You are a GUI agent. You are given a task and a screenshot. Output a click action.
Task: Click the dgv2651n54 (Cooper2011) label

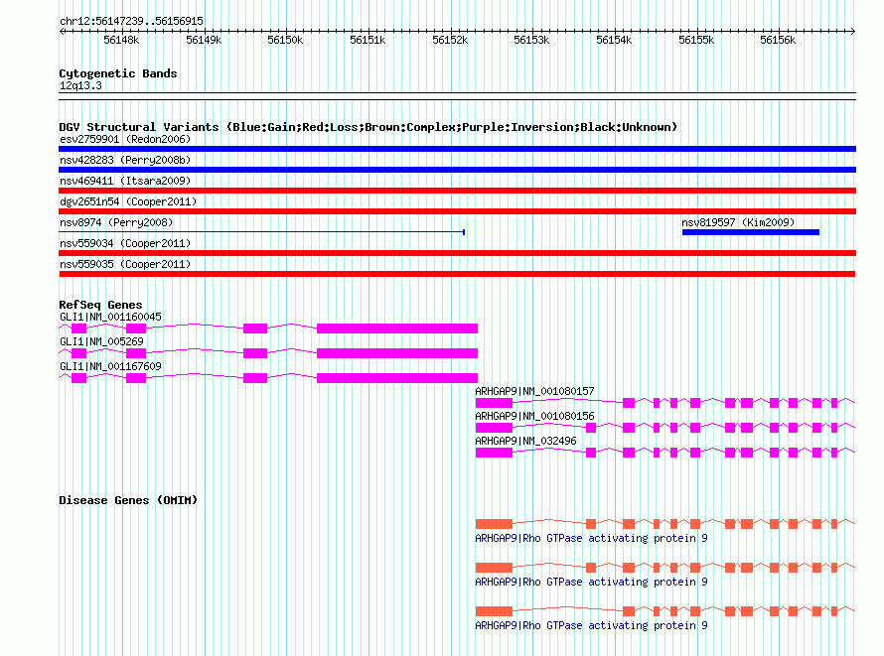click(x=128, y=201)
